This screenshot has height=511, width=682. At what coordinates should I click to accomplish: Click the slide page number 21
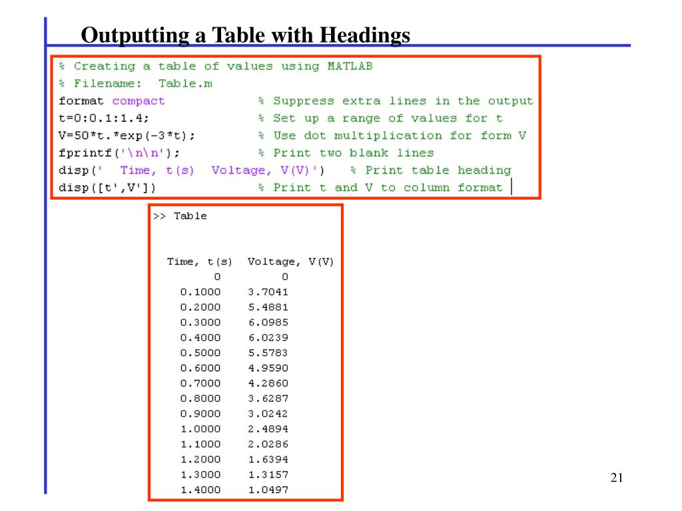(x=617, y=478)
